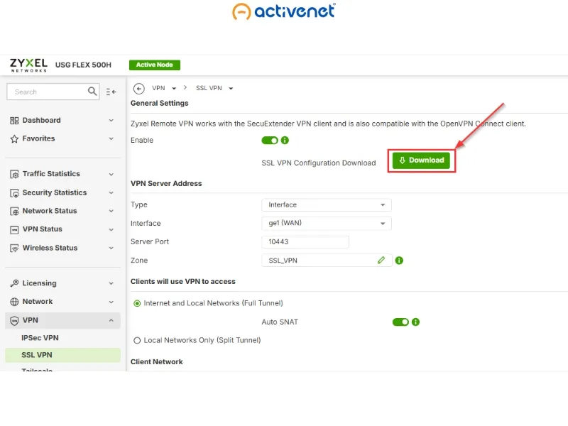Select Internet and Local Networks Full Tunnel
The width and height of the screenshot is (568, 426).
click(137, 304)
